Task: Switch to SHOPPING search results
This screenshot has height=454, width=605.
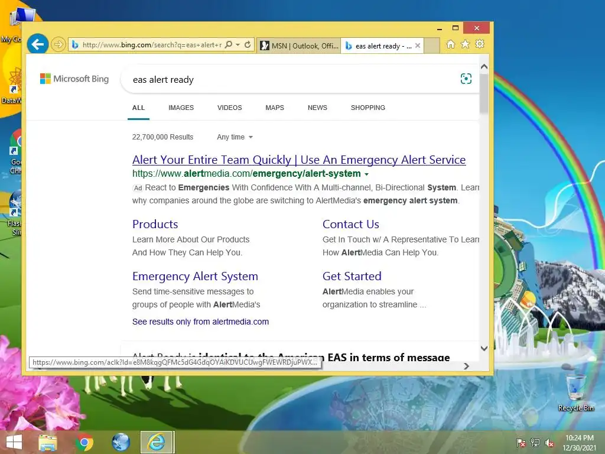Action: click(368, 108)
